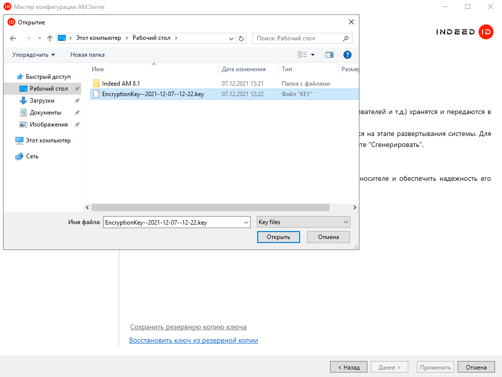Go up one folder level
The height and width of the screenshot is (377, 502).
[x=50, y=38]
